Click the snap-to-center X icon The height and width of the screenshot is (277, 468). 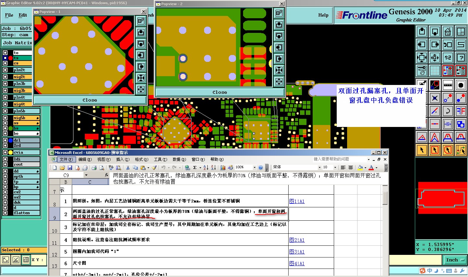(x=435, y=98)
